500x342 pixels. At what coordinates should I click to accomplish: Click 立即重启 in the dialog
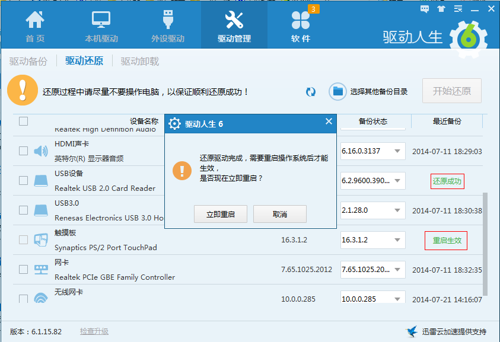[221, 214]
